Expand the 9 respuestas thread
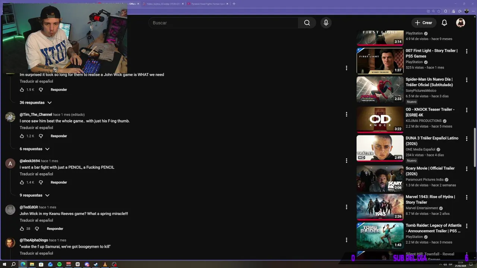Viewport: 477px width, 268px height. point(34,195)
